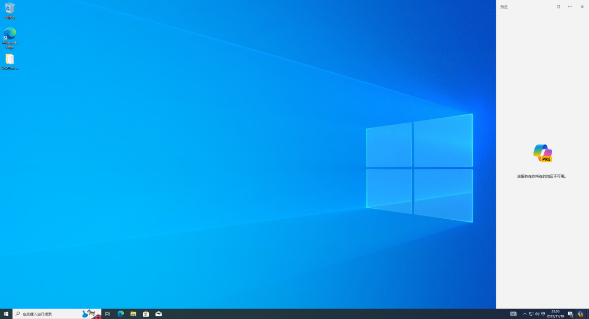
Task: Open File Explorer from the taskbar
Action: pyautogui.click(x=134, y=314)
